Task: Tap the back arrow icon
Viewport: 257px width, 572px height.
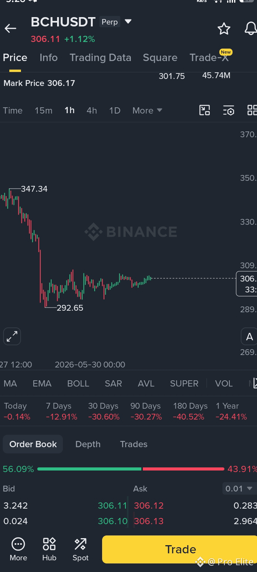Action: (10, 28)
